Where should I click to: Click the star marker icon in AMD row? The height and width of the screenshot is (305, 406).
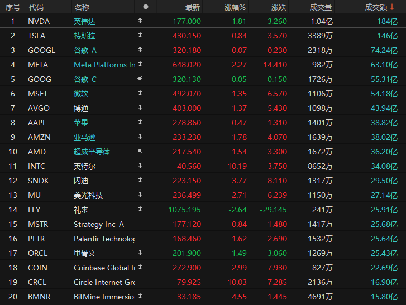point(140,151)
